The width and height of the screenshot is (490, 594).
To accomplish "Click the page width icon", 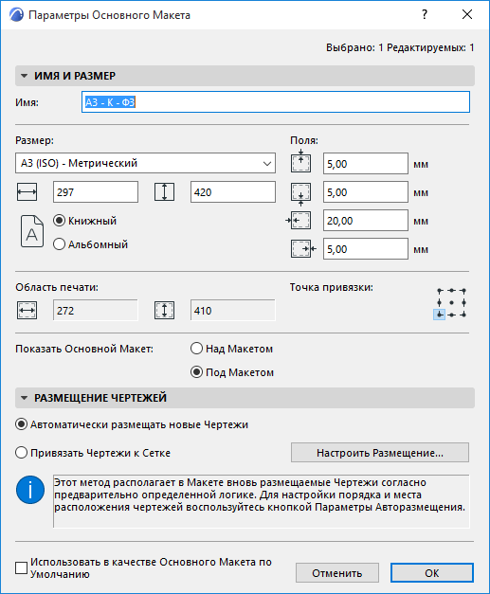I will pyautogui.click(x=27, y=192).
